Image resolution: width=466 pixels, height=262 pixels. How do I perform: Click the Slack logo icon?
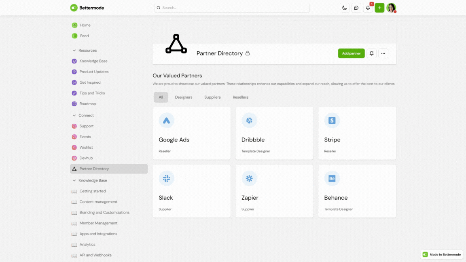[x=166, y=179]
